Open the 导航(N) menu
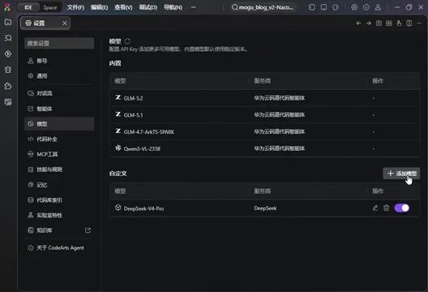This screenshot has height=292, width=428. point(173,7)
